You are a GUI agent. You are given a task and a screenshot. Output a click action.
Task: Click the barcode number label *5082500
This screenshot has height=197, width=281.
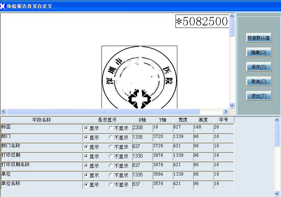tap(202, 21)
